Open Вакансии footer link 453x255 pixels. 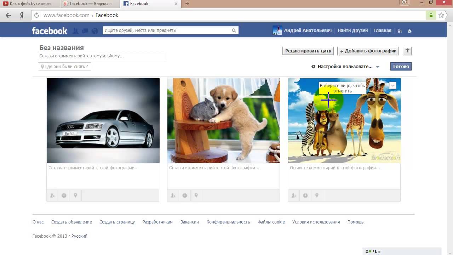[190, 222]
